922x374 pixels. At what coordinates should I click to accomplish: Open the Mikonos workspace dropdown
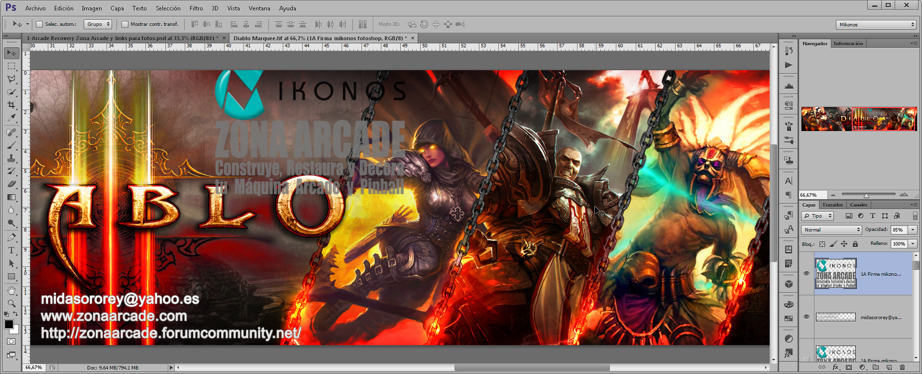(x=876, y=24)
